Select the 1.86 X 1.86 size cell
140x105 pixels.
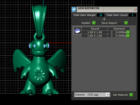pos(94,36)
